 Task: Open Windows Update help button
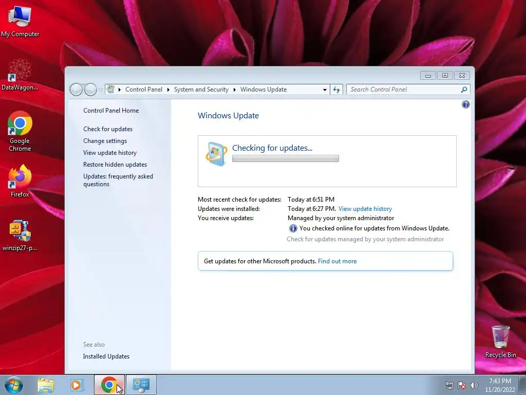coord(465,104)
